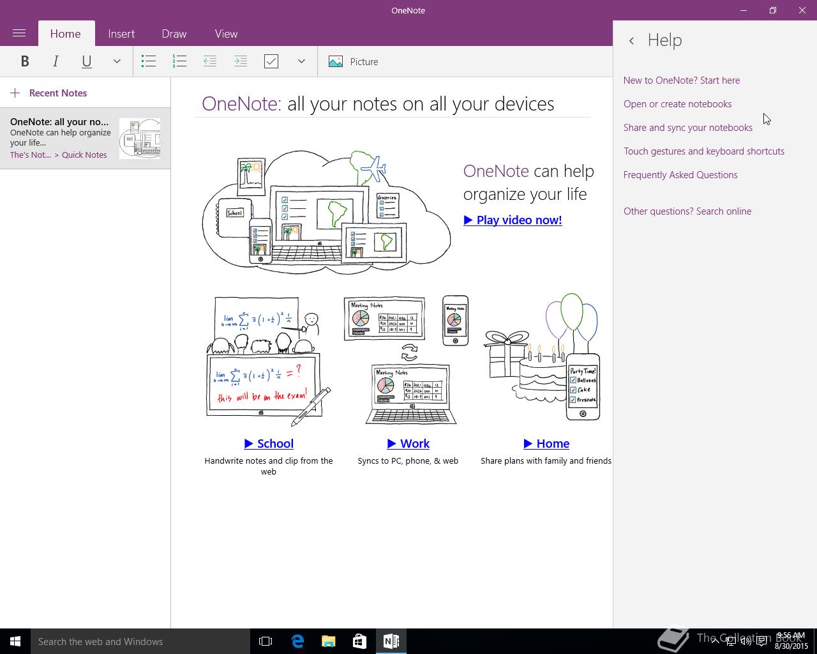This screenshot has height=654, width=817.
Task: Open the hamburger navigation menu
Action: point(19,33)
